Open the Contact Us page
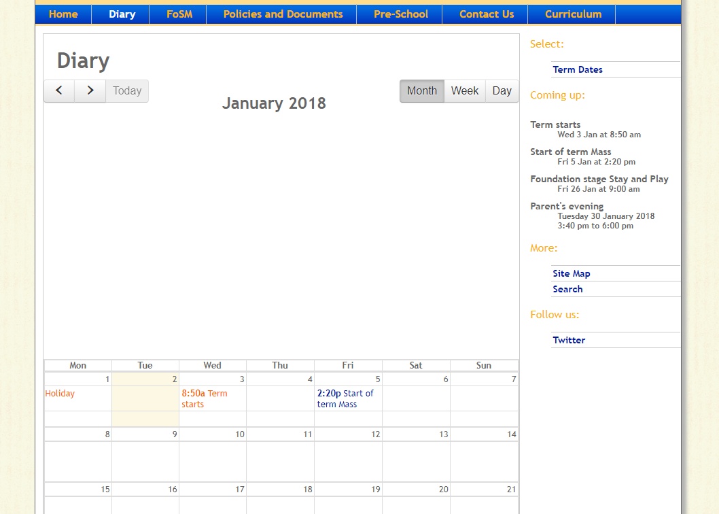719x514 pixels. click(x=487, y=14)
